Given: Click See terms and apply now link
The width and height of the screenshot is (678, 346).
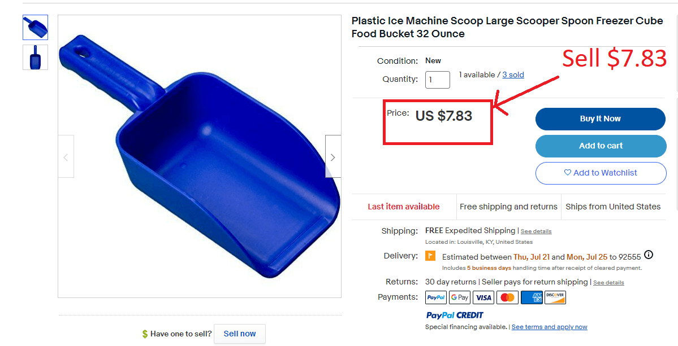Looking at the screenshot, I should click(549, 327).
